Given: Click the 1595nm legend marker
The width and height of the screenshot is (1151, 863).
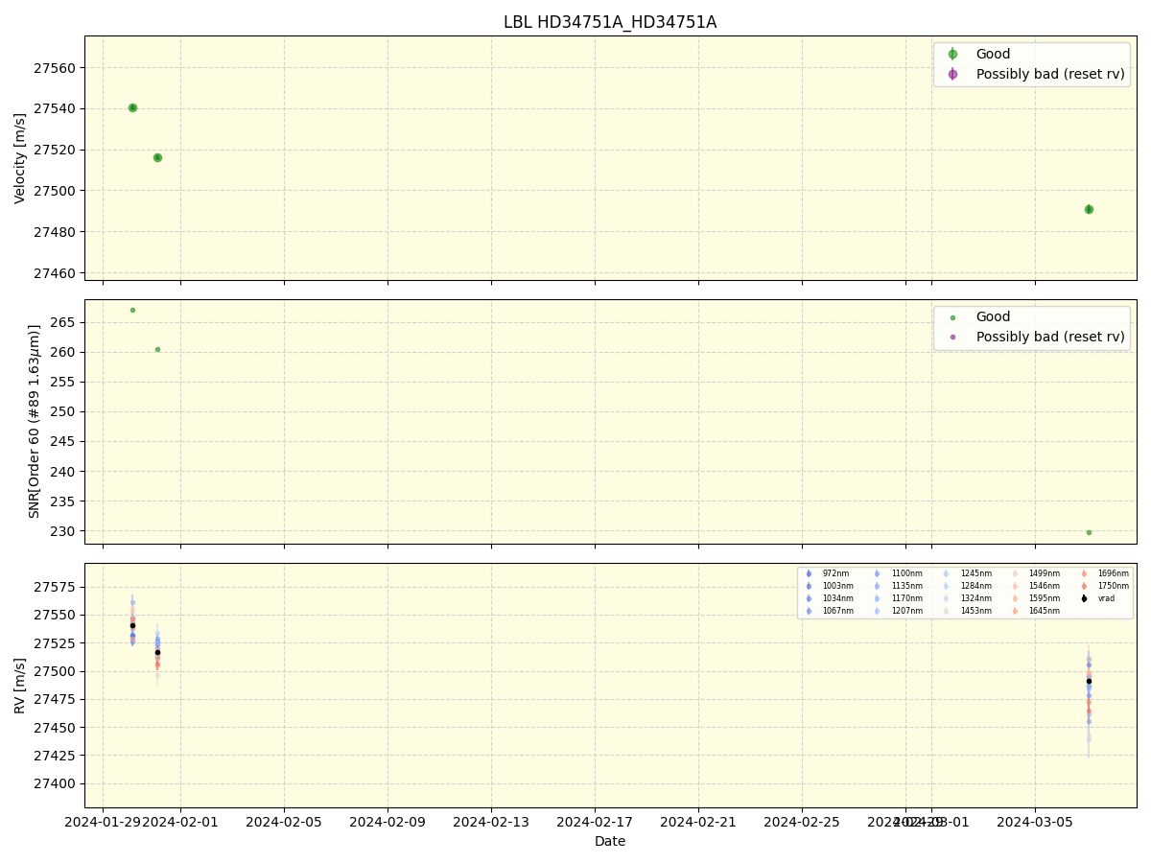Looking at the screenshot, I should point(1015,598).
